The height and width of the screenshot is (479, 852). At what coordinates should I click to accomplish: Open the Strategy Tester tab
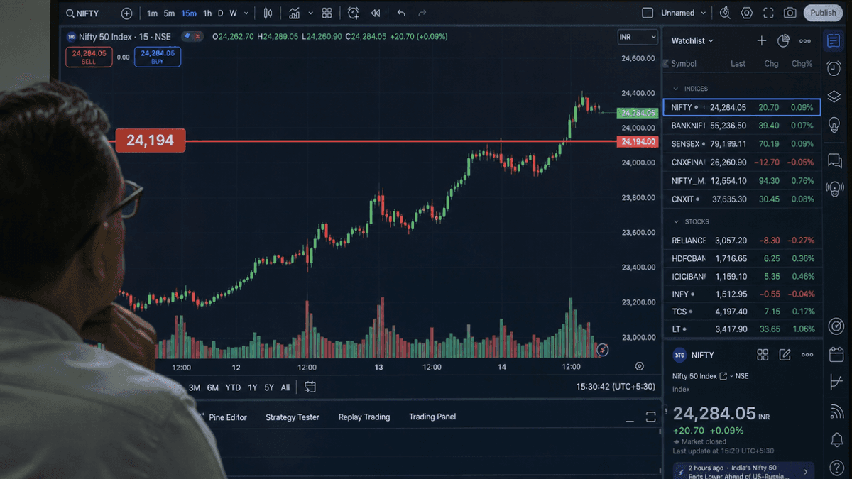pos(293,417)
